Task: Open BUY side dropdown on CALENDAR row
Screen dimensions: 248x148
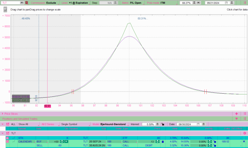Action: (x=42, y=142)
